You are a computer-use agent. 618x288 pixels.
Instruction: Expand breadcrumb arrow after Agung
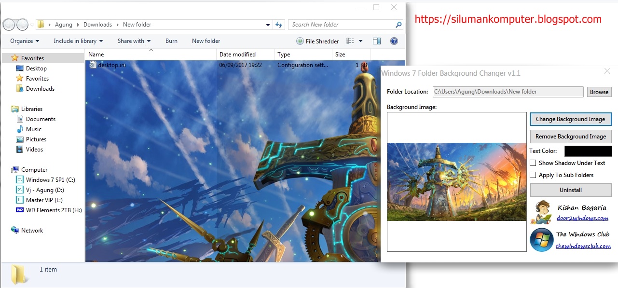click(78, 25)
